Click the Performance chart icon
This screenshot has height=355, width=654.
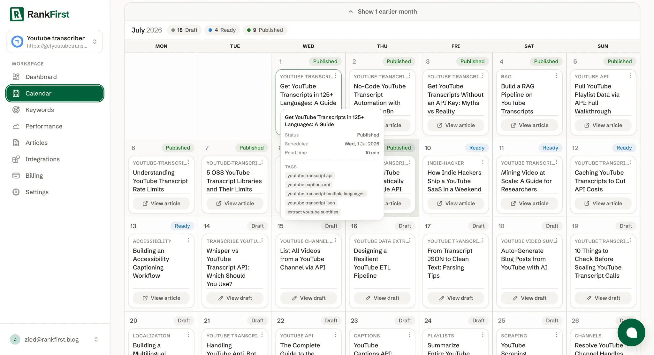[x=16, y=126]
